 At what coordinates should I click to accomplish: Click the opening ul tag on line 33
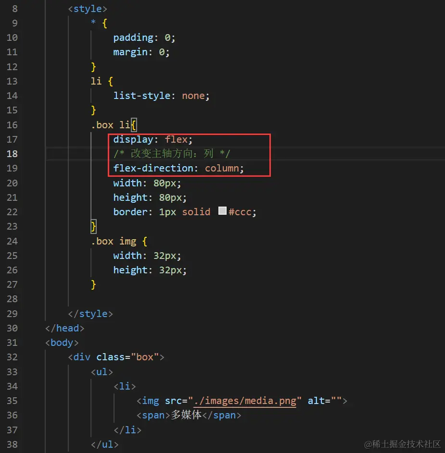[x=102, y=372]
